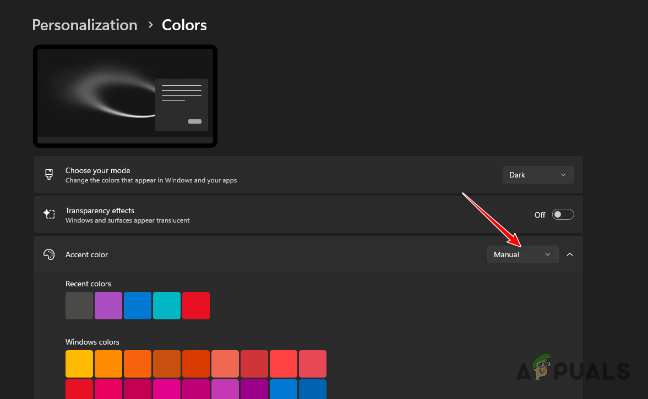Collapse the Accent color section with the chevron
The width and height of the screenshot is (648, 399).
[x=570, y=254]
